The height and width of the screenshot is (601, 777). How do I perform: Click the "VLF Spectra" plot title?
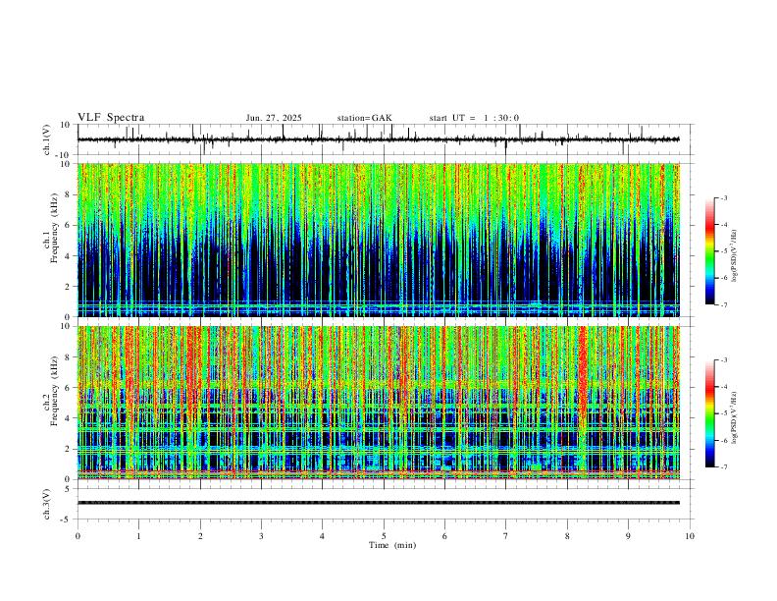[111, 118]
